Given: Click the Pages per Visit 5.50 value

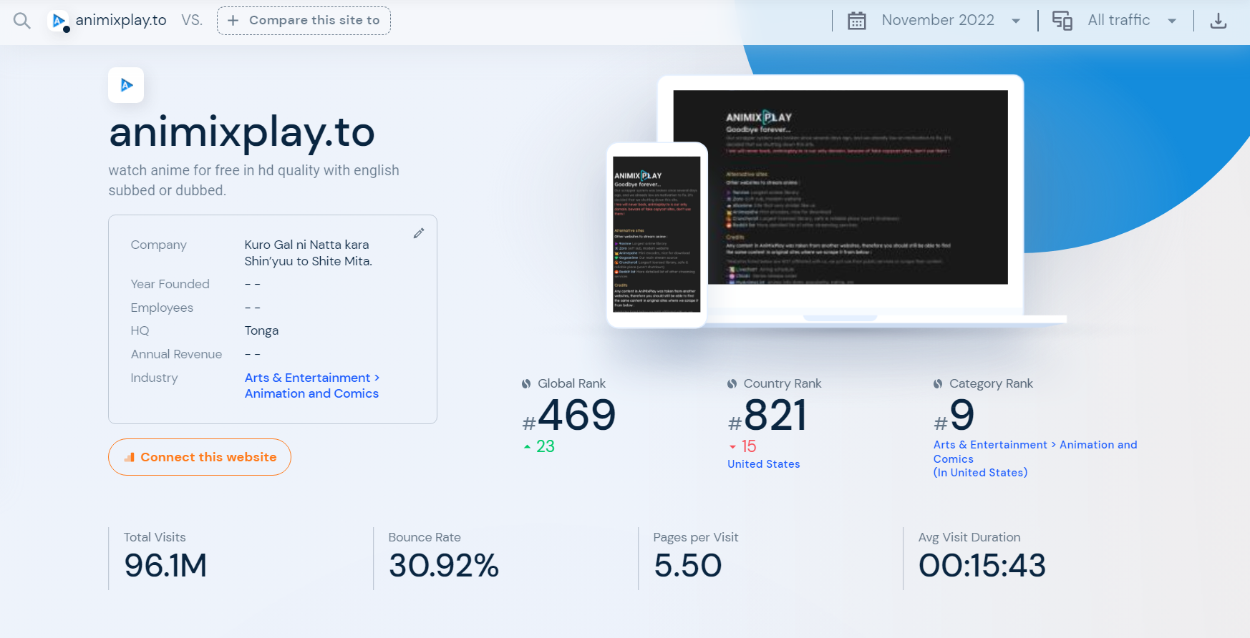Looking at the screenshot, I should coord(688,566).
